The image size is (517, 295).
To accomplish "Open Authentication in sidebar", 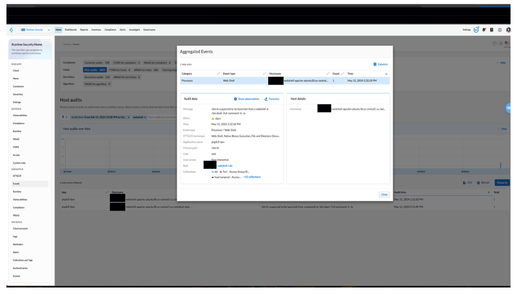I will [x=20, y=268].
